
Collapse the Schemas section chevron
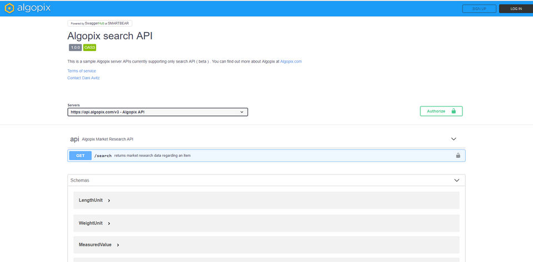(456, 181)
